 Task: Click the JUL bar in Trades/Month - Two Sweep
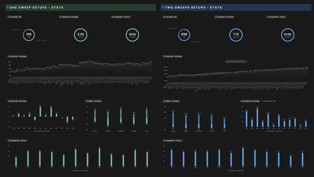coord(243,157)
